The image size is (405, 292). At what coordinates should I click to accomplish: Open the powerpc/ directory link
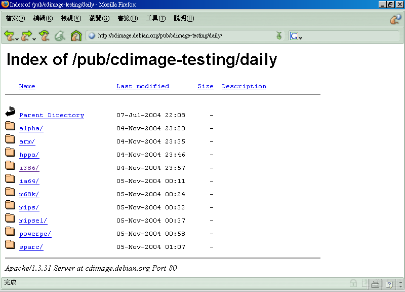[35, 234]
